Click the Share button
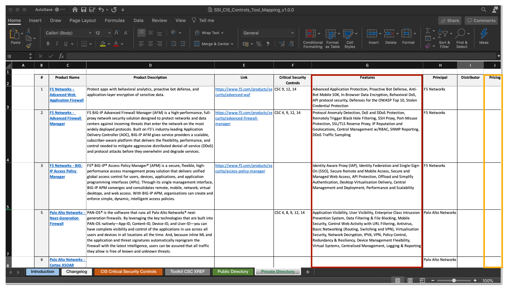 [x=450, y=20]
